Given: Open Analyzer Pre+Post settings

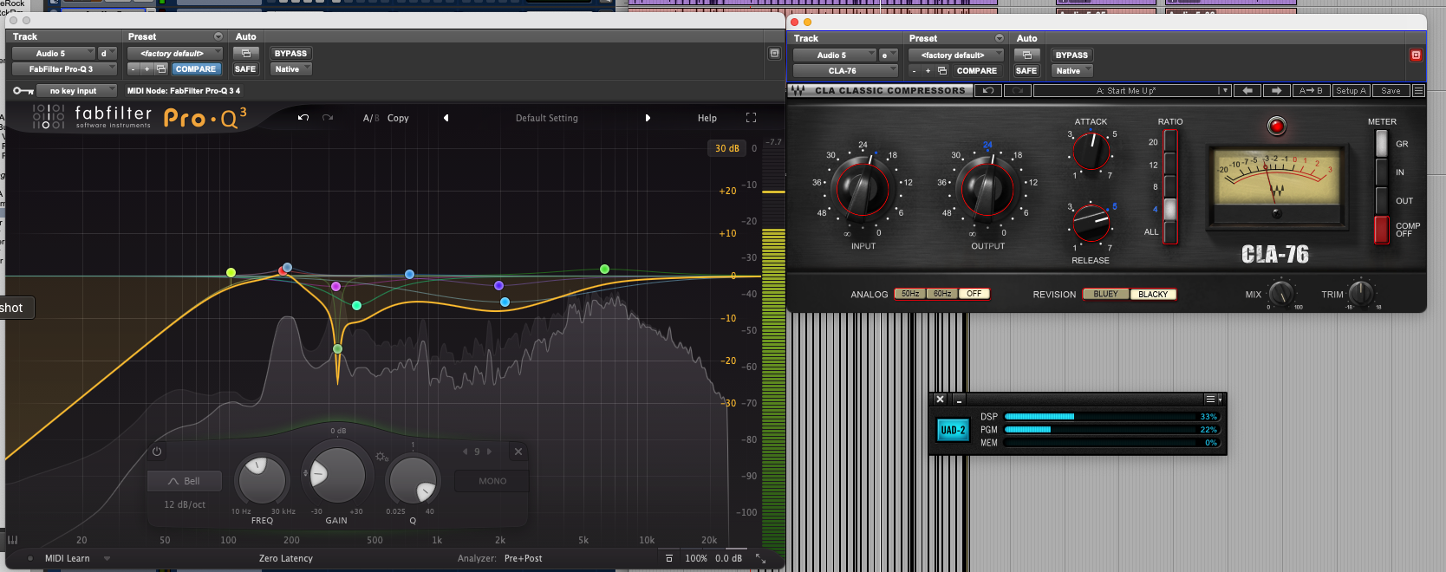Looking at the screenshot, I should point(523,559).
